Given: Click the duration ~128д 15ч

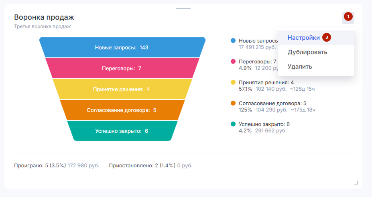Looking at the screenshot, I should click(x=302, y=89).
